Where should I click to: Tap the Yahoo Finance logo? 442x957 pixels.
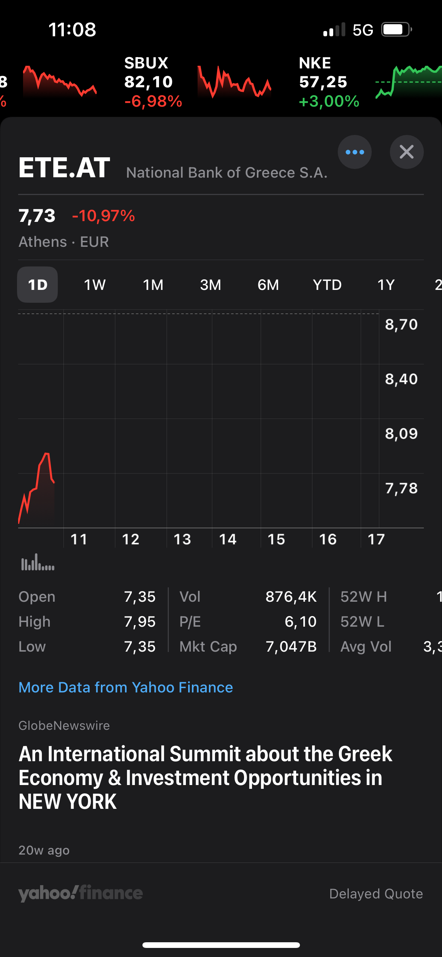[80, 893]
